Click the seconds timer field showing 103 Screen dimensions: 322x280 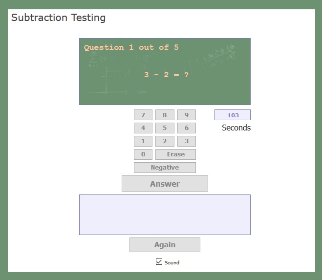pyautogui.click(x=233, y=115)
